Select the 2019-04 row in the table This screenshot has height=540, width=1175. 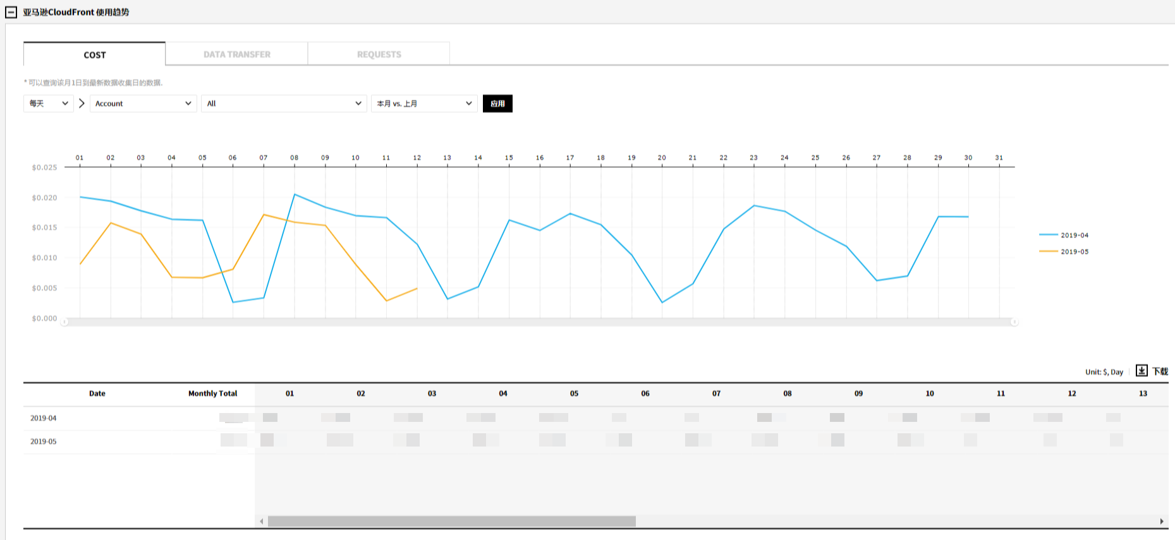[44, 418]
